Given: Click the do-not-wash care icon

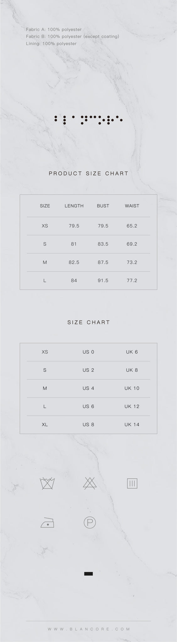Looking at the screenshot, I should pos(48,483).
